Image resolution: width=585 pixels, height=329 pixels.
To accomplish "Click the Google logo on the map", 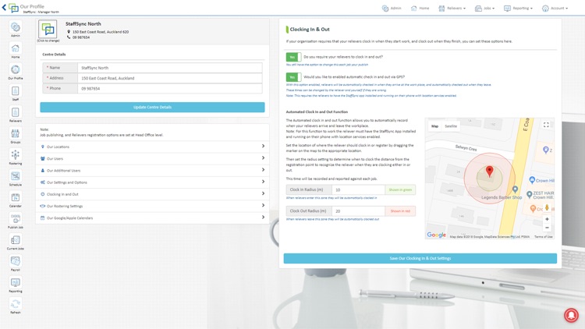I will 437,235.
